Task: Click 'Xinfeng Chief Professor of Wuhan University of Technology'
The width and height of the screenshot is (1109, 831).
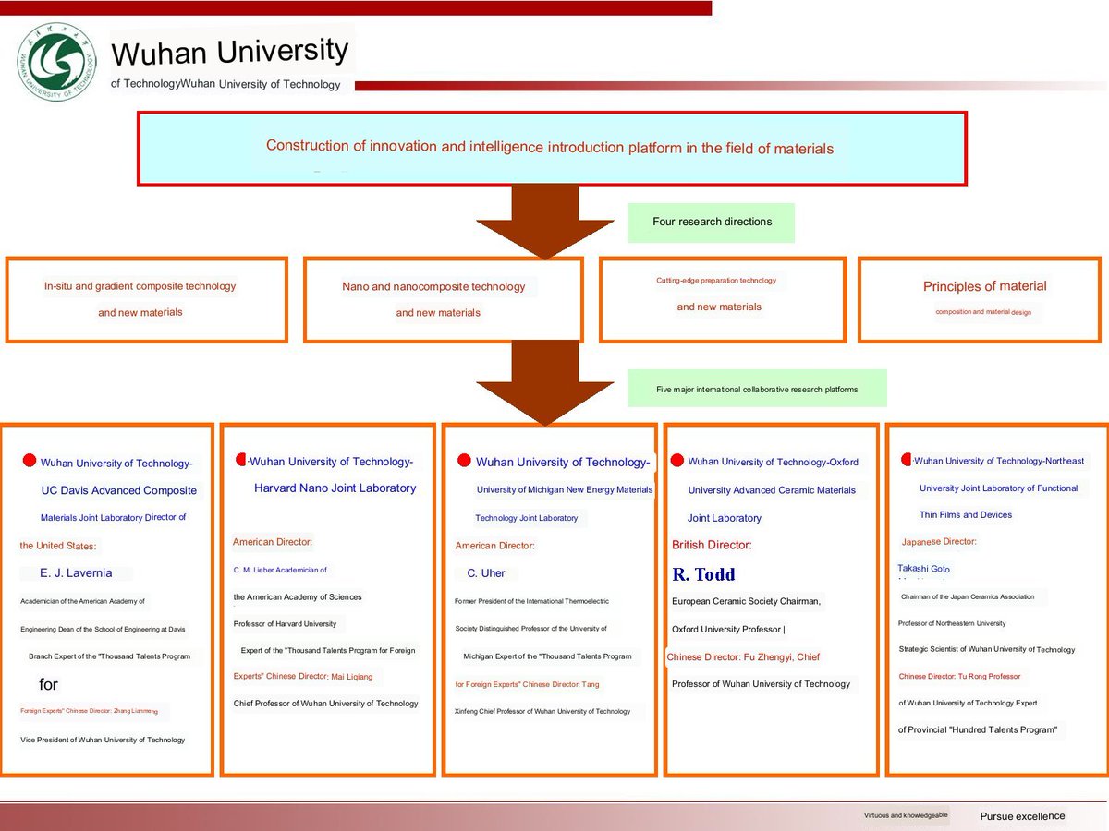Action: pyautogui.click(x=542, y=712)
